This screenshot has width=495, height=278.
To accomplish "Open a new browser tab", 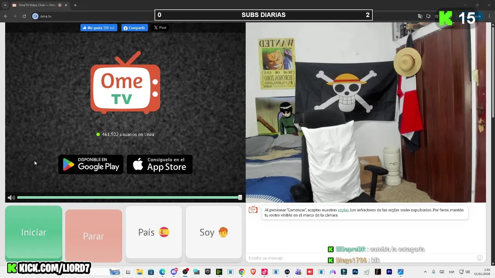I will 75,5.
